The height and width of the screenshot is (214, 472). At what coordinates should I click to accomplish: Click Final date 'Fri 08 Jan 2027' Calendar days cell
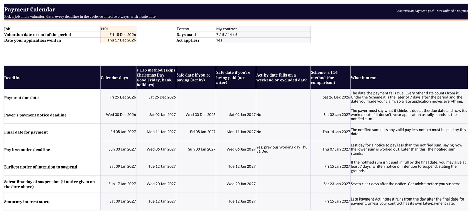click(118, 132)
